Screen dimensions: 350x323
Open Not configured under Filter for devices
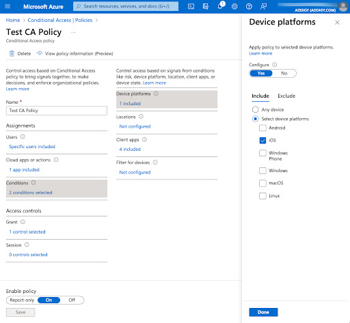(x=135, y=172)
